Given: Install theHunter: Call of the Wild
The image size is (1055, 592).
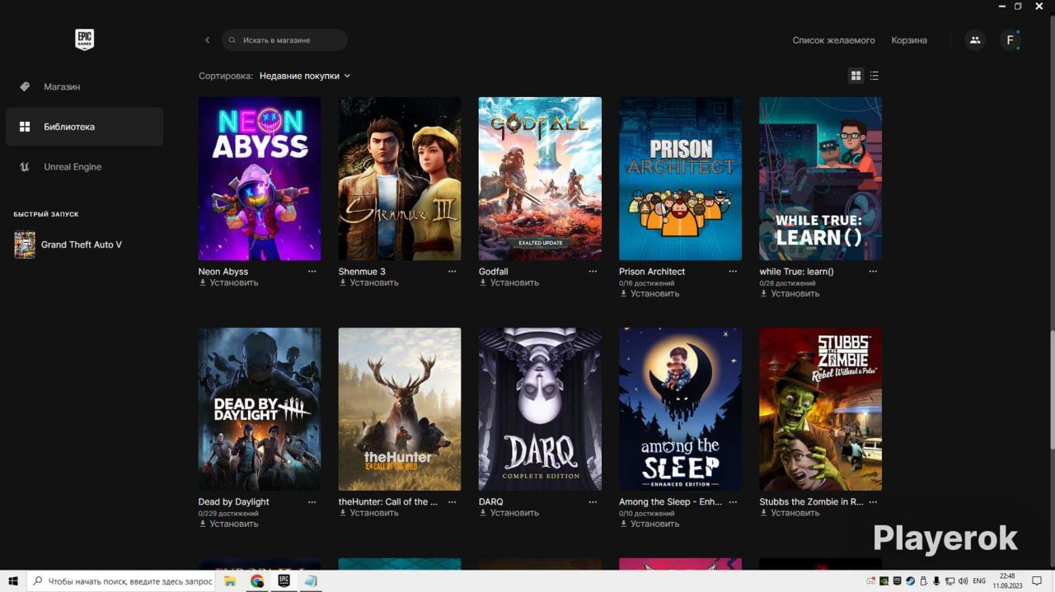Looking at the screenshot, I should tap(368, 513).
